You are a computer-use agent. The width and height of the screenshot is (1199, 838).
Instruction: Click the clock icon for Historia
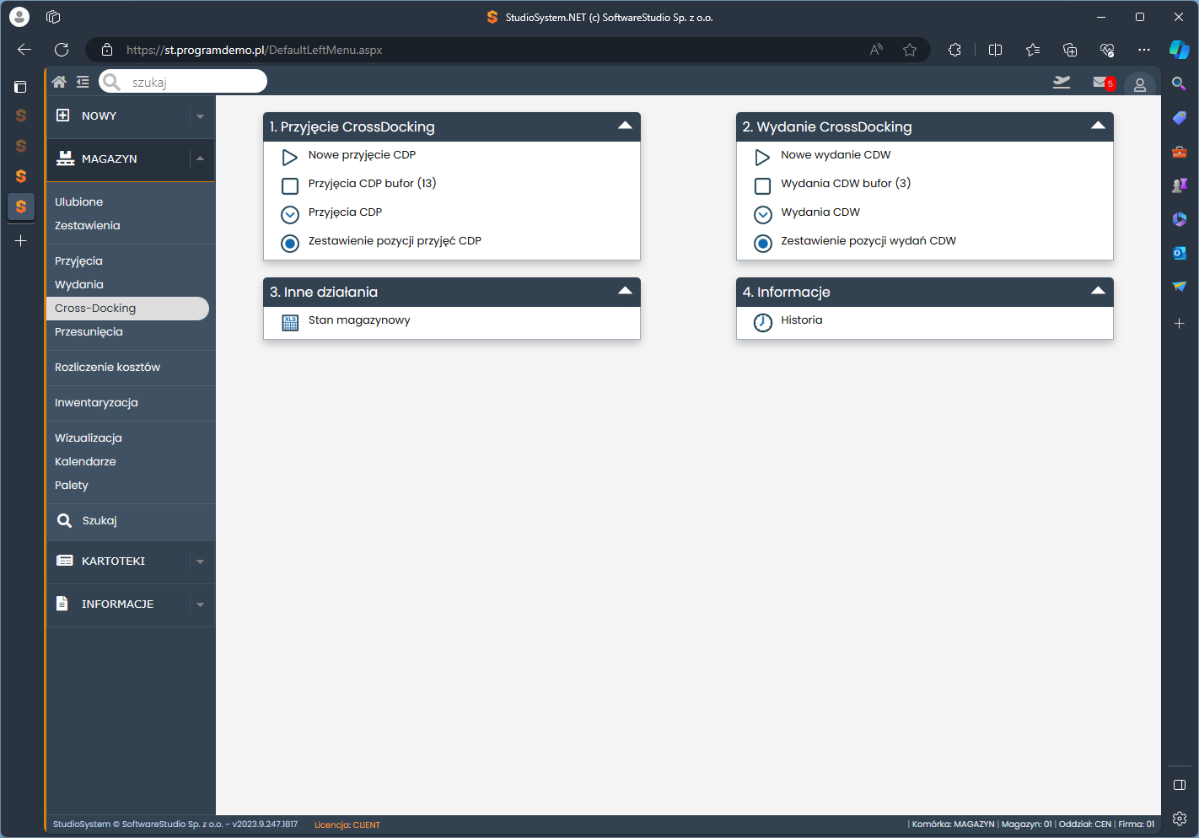coord(763,323)
